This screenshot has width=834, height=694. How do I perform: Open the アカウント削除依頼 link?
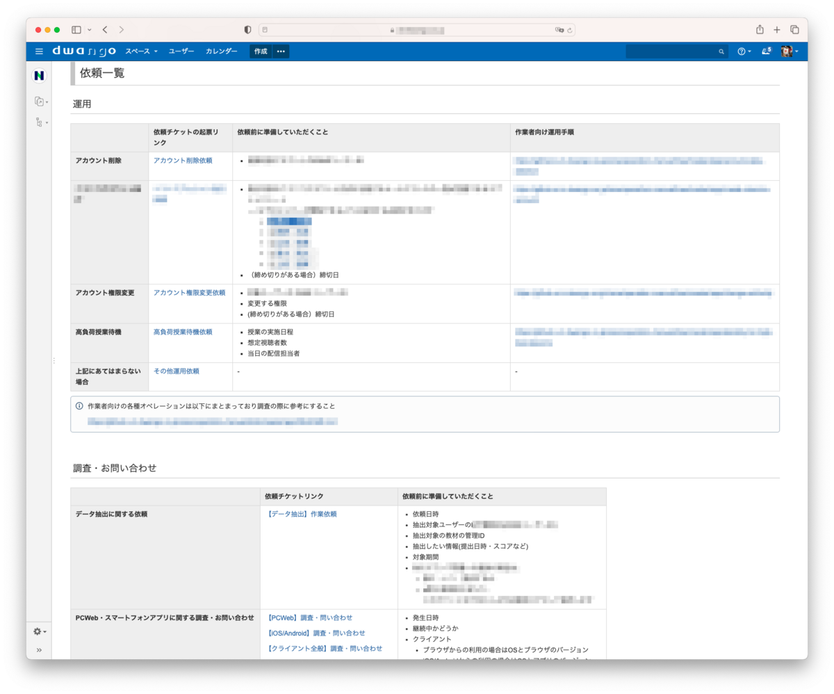pyautogui.click(x=183, y=160)
